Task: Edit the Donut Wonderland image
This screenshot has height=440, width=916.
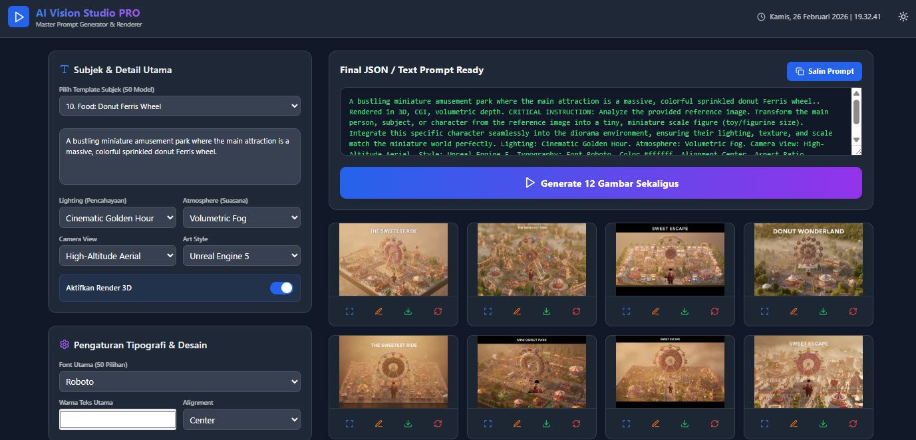Action: pos(794,311)
